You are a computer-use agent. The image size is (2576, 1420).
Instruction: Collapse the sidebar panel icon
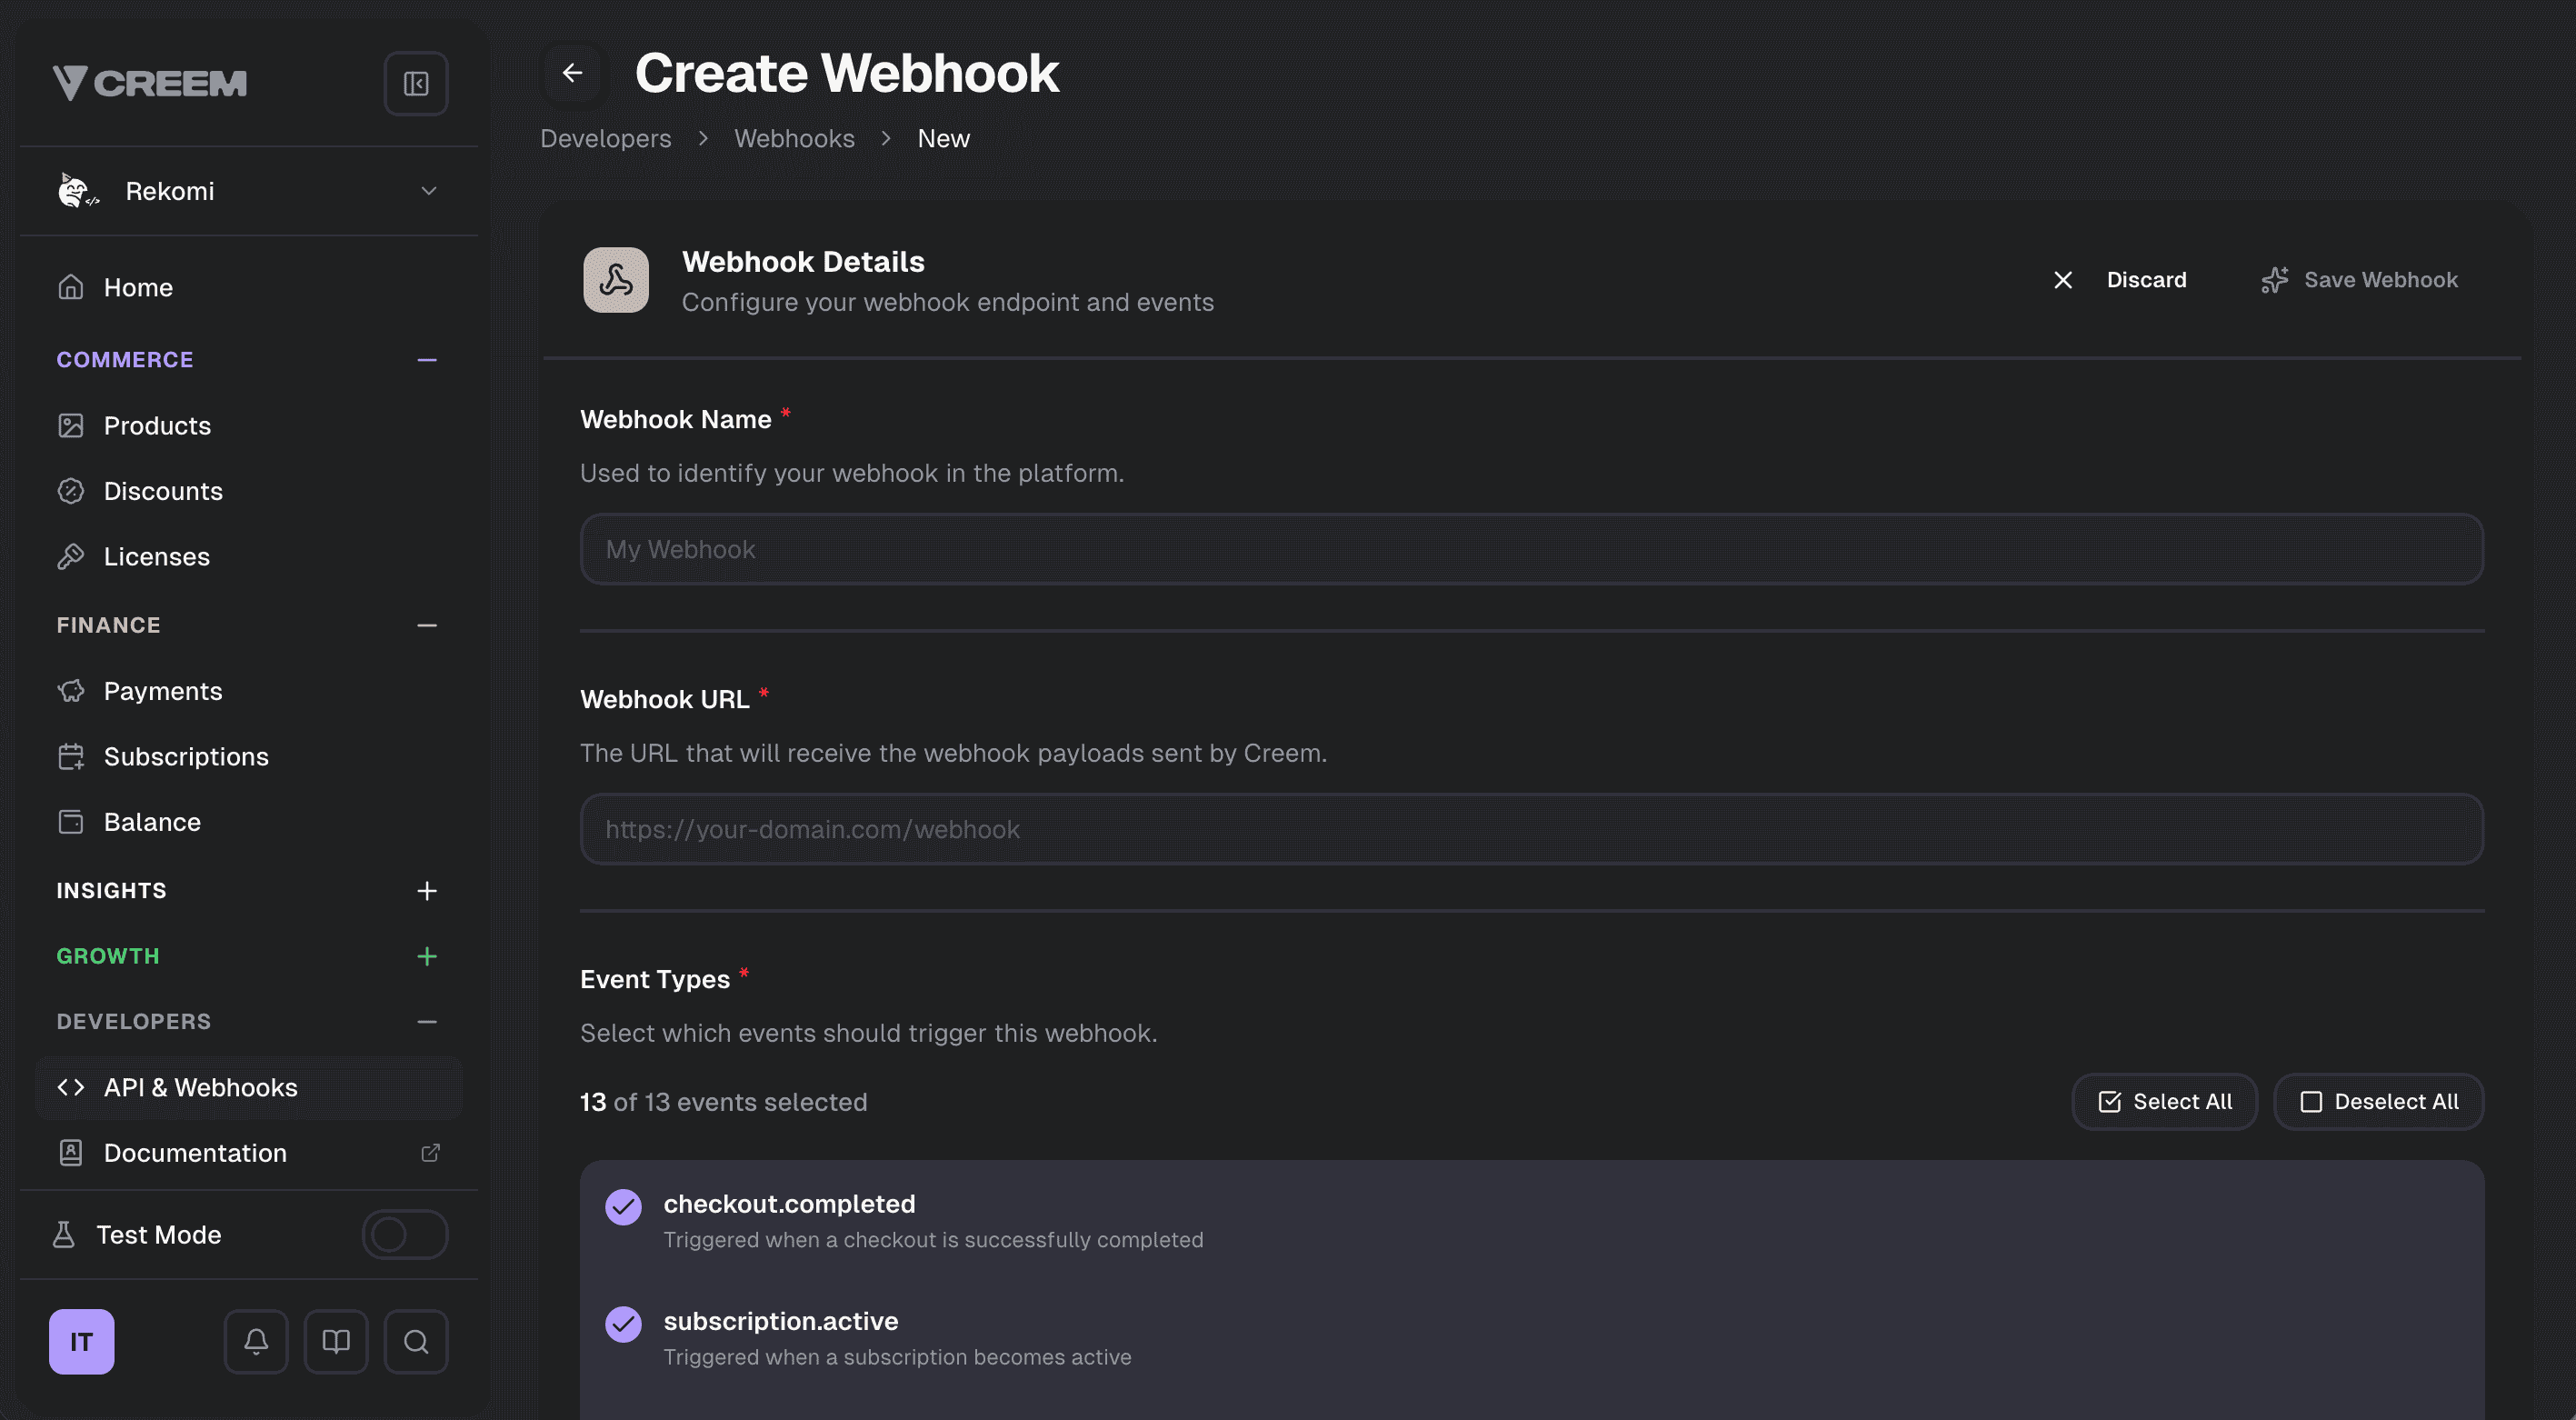pos(416,83)
